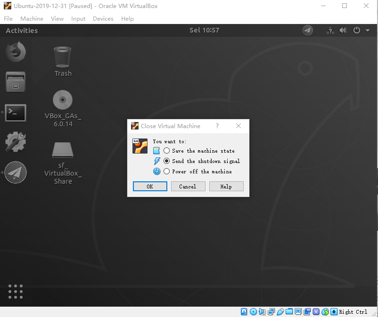Viewport: 378px width, 317px height.
Task: Launch Terminal from the dock
Action: 16,113
